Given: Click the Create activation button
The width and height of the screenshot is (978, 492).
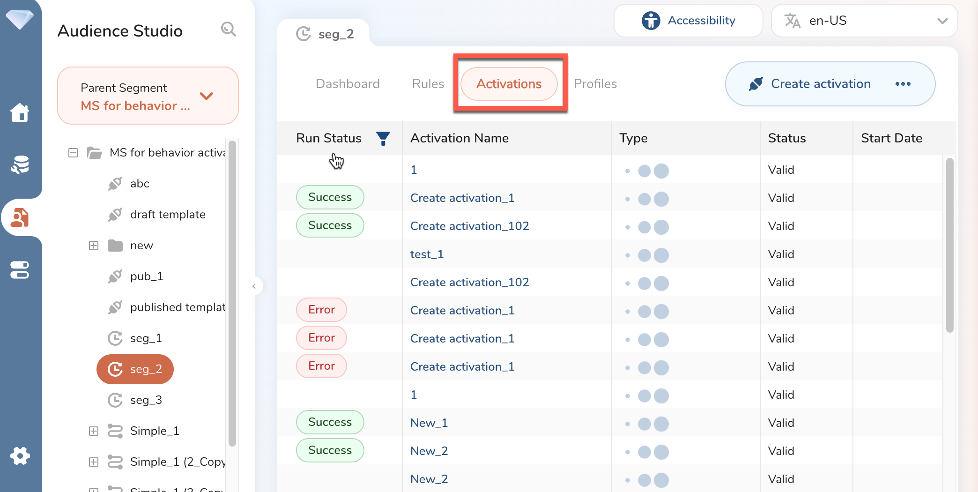Looking at the screenshot, I should (811, 84).
